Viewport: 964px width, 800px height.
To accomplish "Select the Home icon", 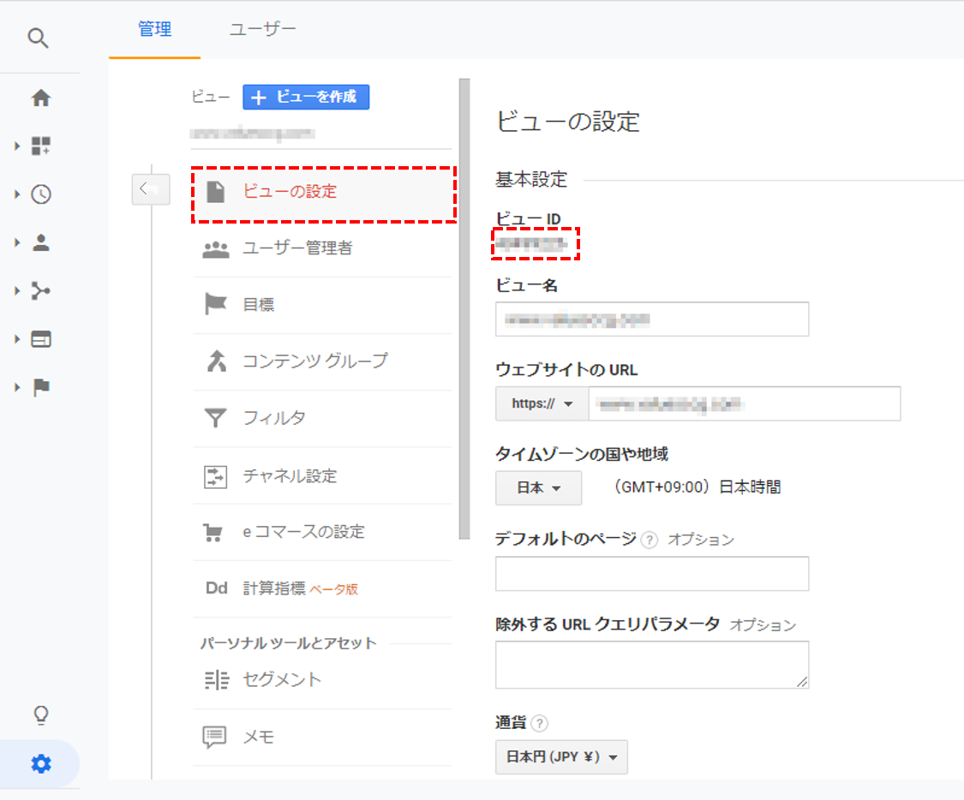I will coord(39,98).
